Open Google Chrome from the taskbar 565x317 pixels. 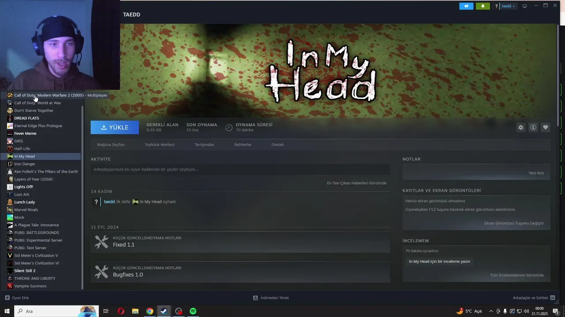pyautogui.click(x=150, y=311)
